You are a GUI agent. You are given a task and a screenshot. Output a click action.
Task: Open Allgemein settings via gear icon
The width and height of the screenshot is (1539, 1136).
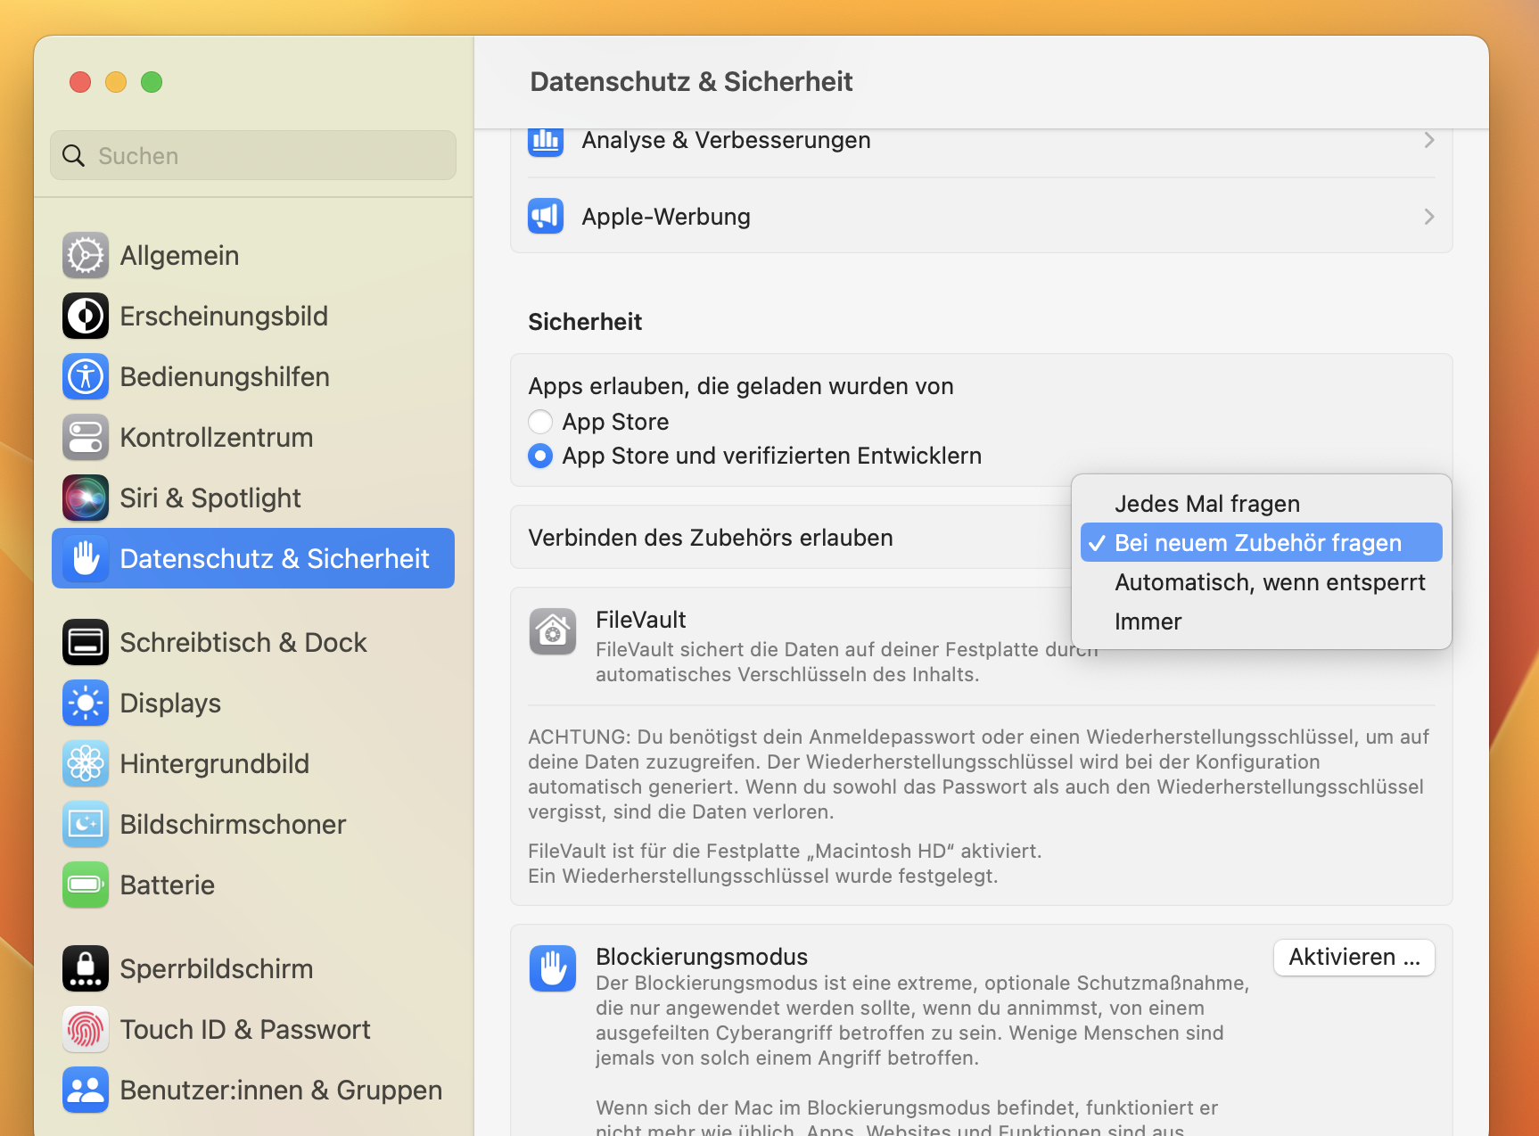86,256
